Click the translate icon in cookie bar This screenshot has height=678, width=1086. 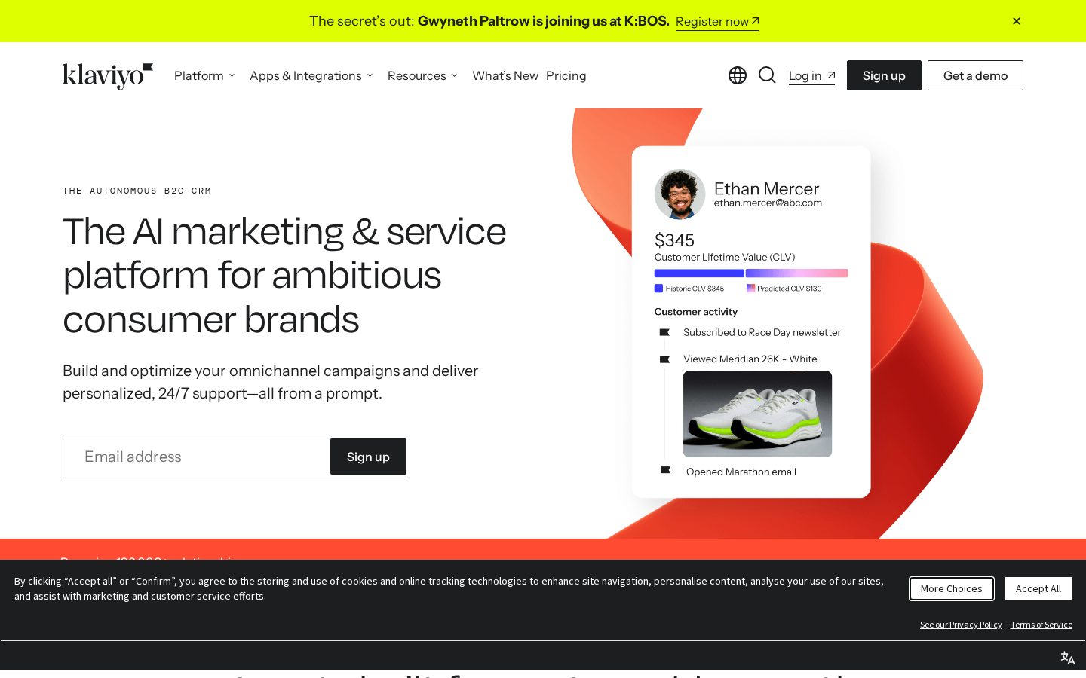[1068, 658]
